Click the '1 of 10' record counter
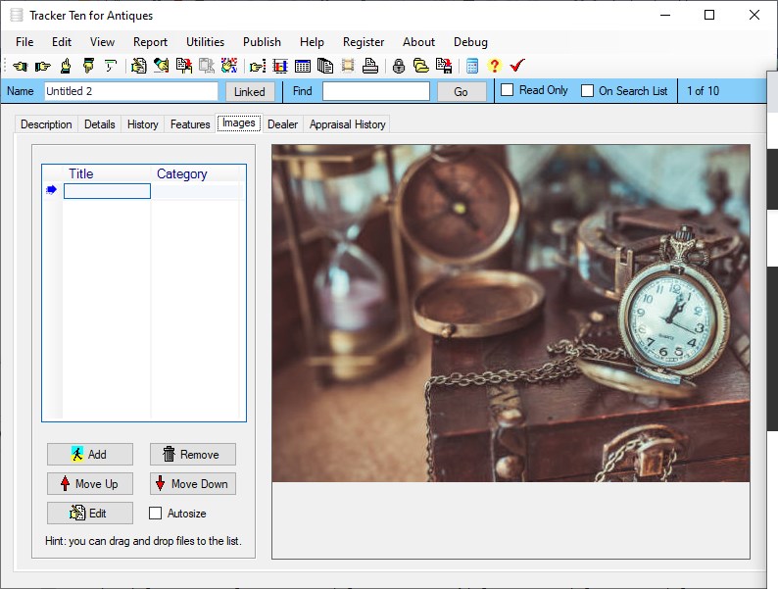The width and height of the screenshot is (778, 589). point(704,91)
